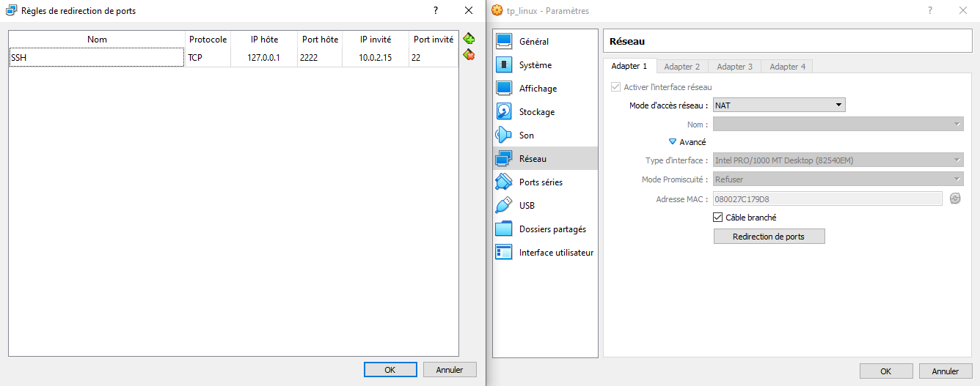Open the Dossiers partagés section

[x=552, y=229]
